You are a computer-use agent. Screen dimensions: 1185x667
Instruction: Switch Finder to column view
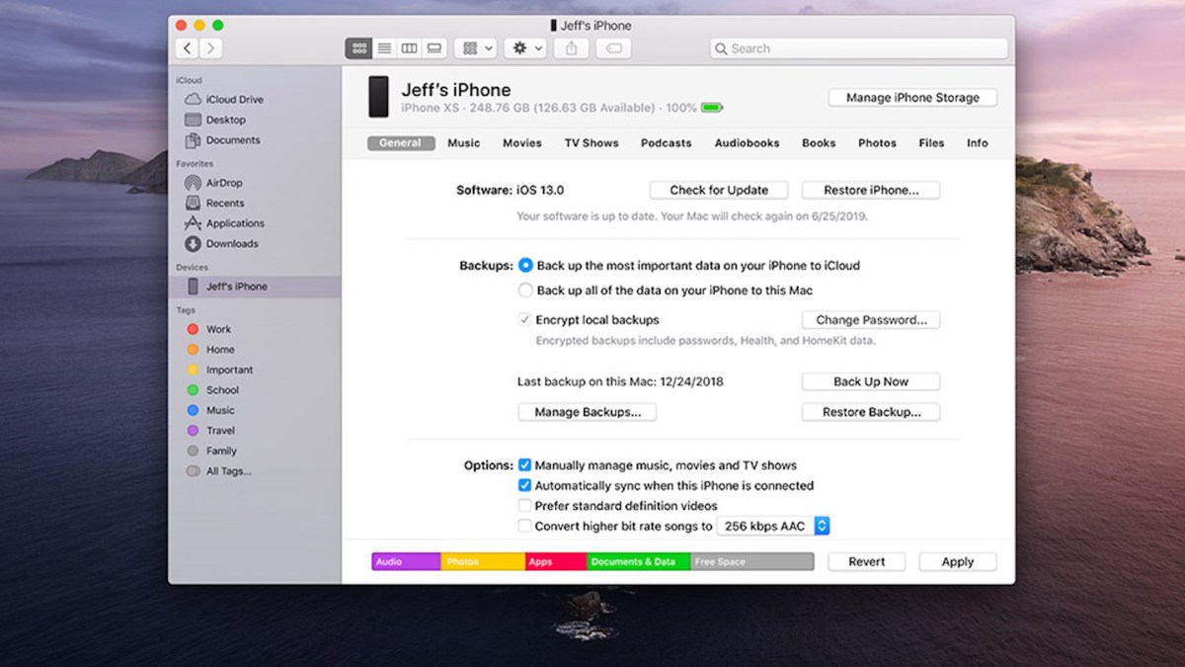pos(409,48)
